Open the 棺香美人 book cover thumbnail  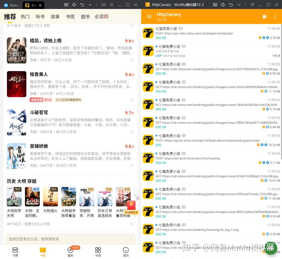point(16,84)
